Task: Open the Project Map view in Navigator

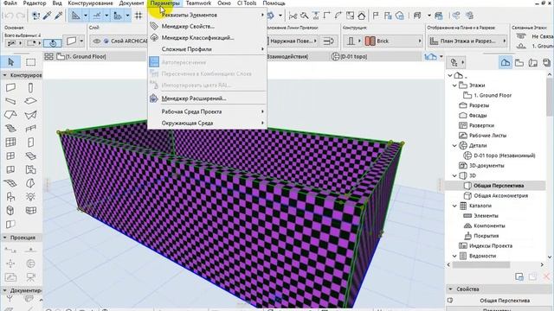Action: (506, 63)
